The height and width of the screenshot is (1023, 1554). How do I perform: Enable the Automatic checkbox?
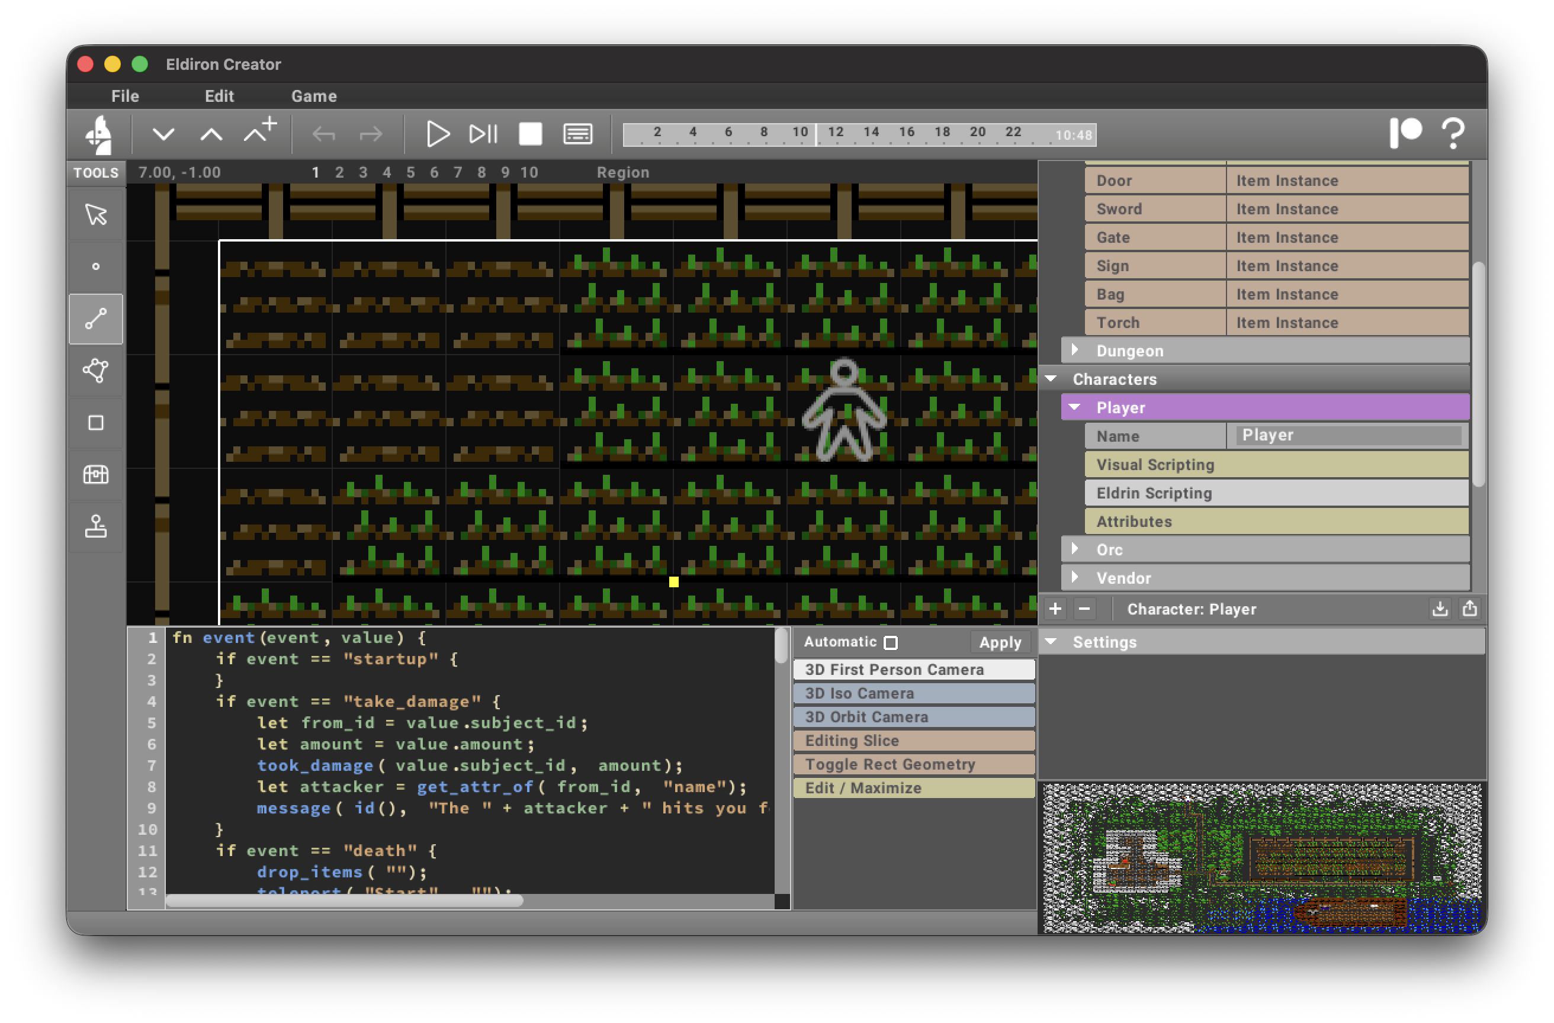(892, 642)
